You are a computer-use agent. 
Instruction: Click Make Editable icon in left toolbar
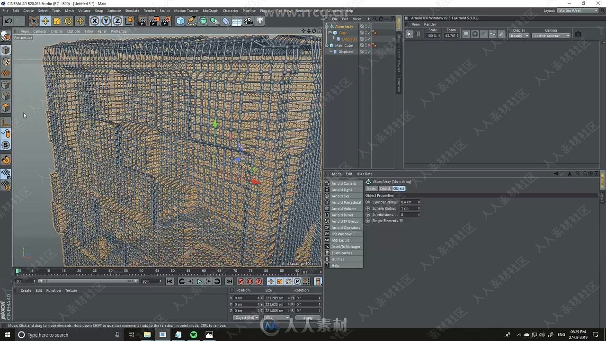[x=6, y=36]
